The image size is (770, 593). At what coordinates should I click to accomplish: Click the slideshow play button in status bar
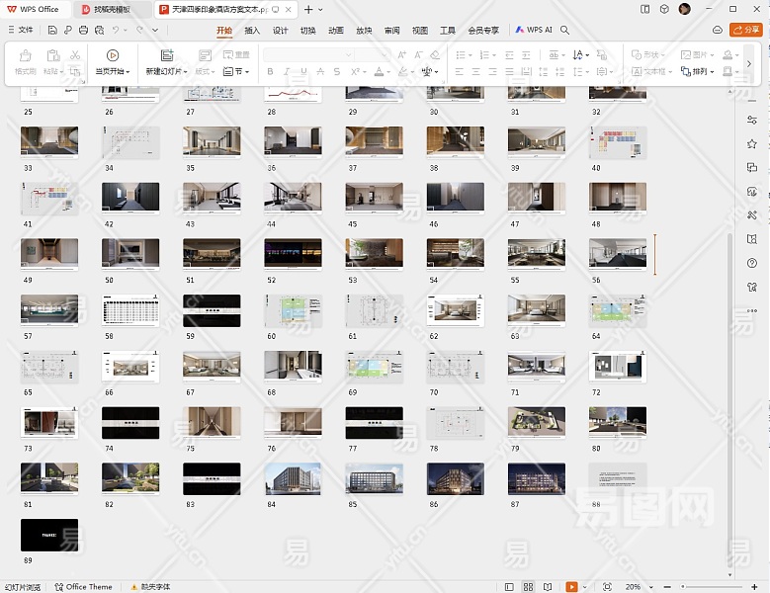pos(571,586)
